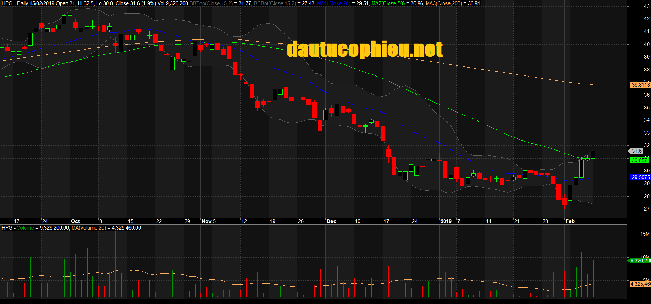Click the Feb marker on date axis
Image resolution: width=651 pixels, height=304 pixels.
(x=570, y=221)
